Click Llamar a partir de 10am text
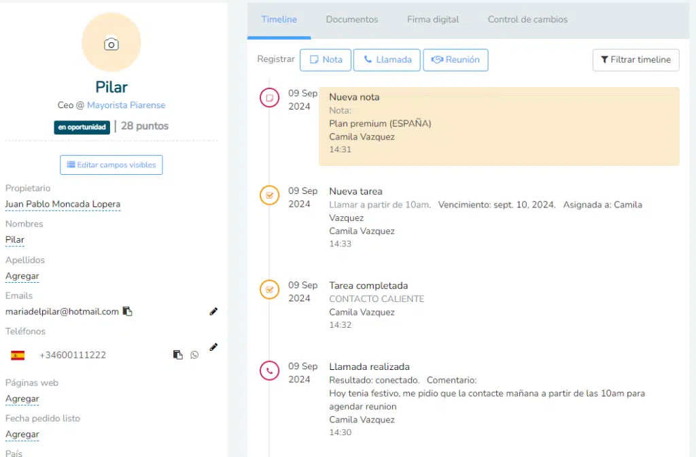696x457 pixels. tap(380, 205)
